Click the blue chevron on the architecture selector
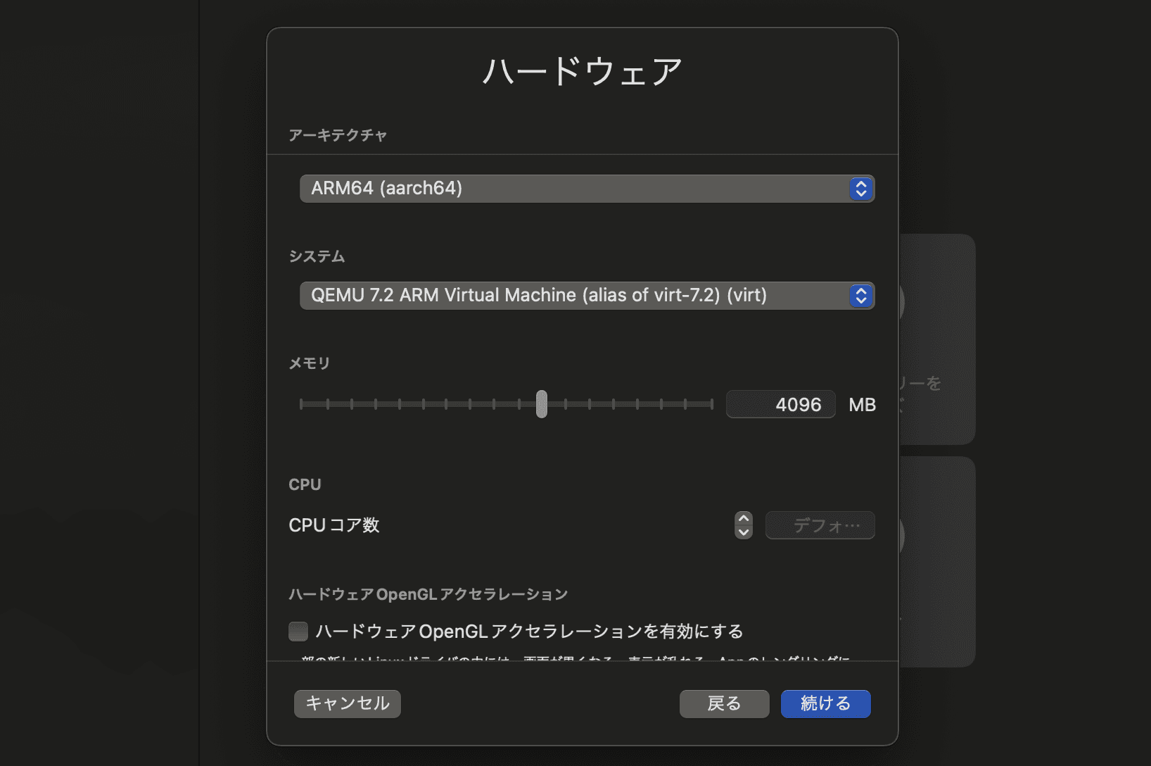The width and height of the screenshot is (1151, 766). click(x=860, y=189)
